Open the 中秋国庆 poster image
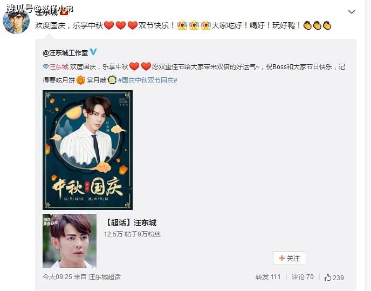Viewport: 371px width, 291px height. [x=87, y=150]
